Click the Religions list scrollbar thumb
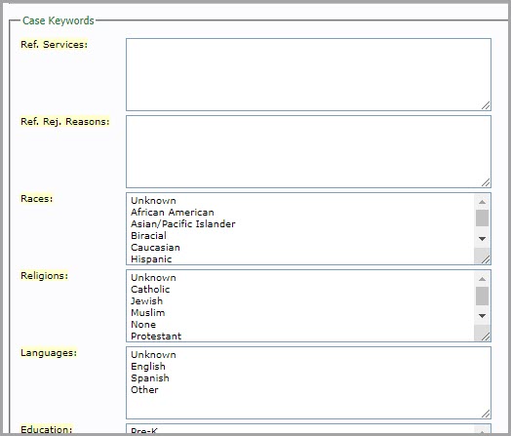Screen dimensions: 511x436 (482, 296)
